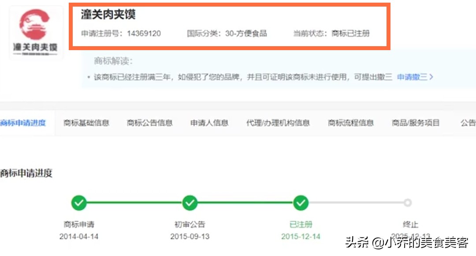Image resolution: width=476 pixels, height=256 pixels.
Task: Click the green checkmark icon above 已注册
Action: point(301,203)
